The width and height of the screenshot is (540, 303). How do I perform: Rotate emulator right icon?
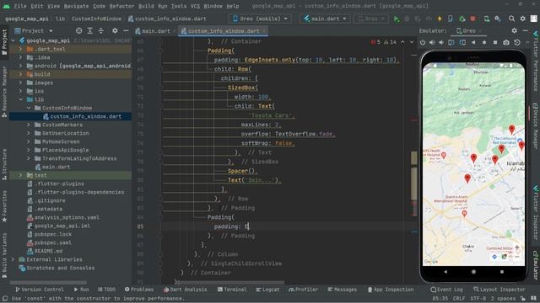(462, 43)
